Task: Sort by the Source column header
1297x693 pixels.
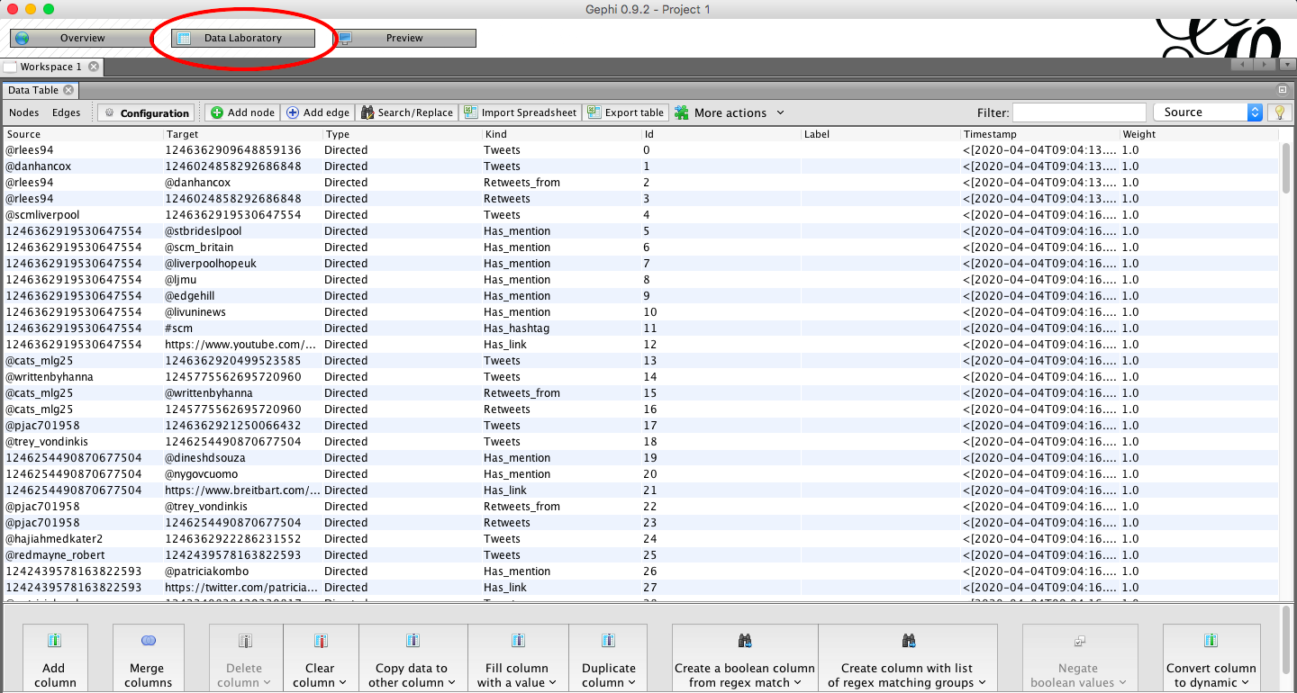Action: [83, 134]
